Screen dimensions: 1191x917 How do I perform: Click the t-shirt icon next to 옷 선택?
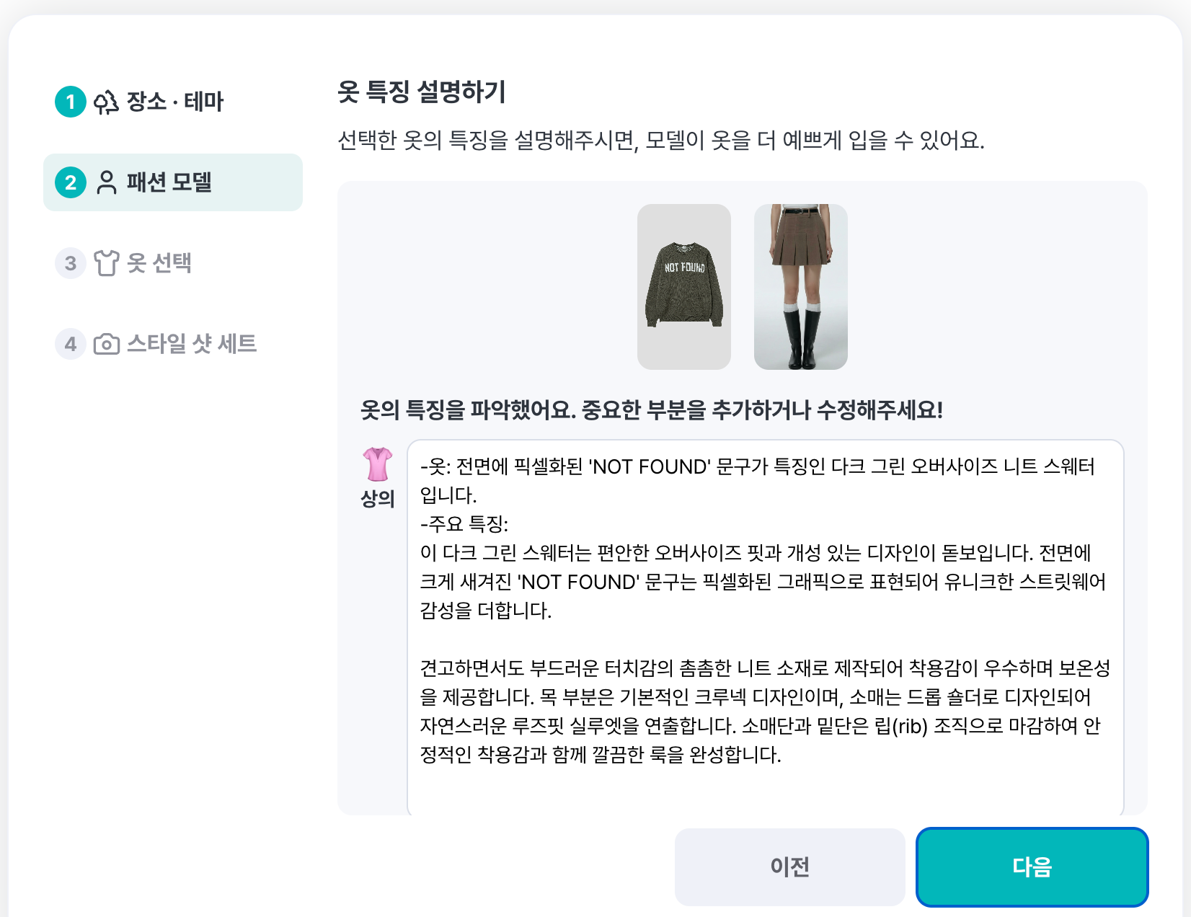[x=106, y=264]
